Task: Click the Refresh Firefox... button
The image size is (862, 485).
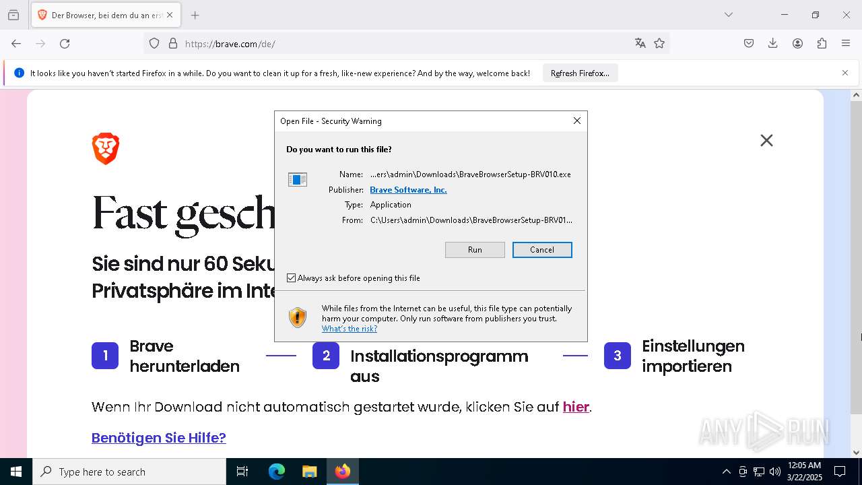Action: pos(580,73)
